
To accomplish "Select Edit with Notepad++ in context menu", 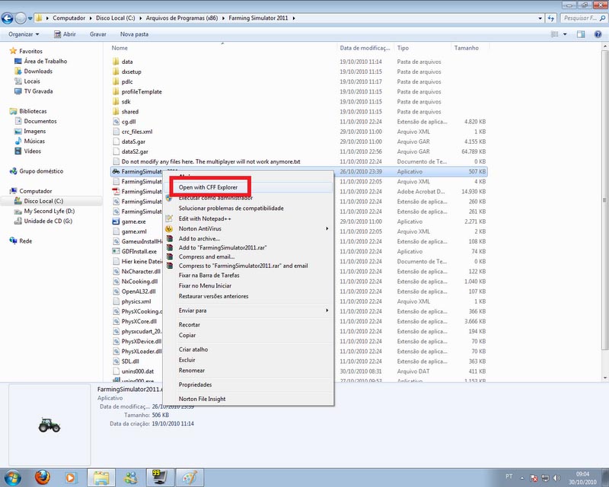I will coord(205,218).
